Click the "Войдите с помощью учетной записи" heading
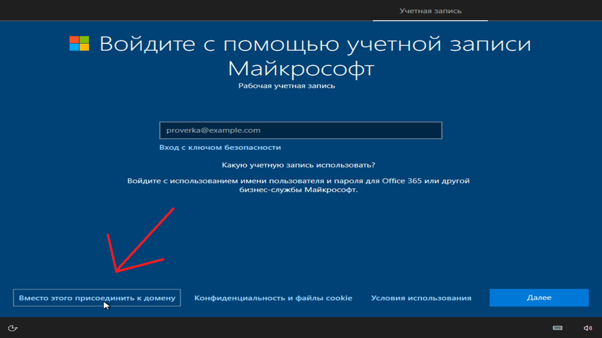Viewport: 602px width, 338px height. [x=315, y=45]
